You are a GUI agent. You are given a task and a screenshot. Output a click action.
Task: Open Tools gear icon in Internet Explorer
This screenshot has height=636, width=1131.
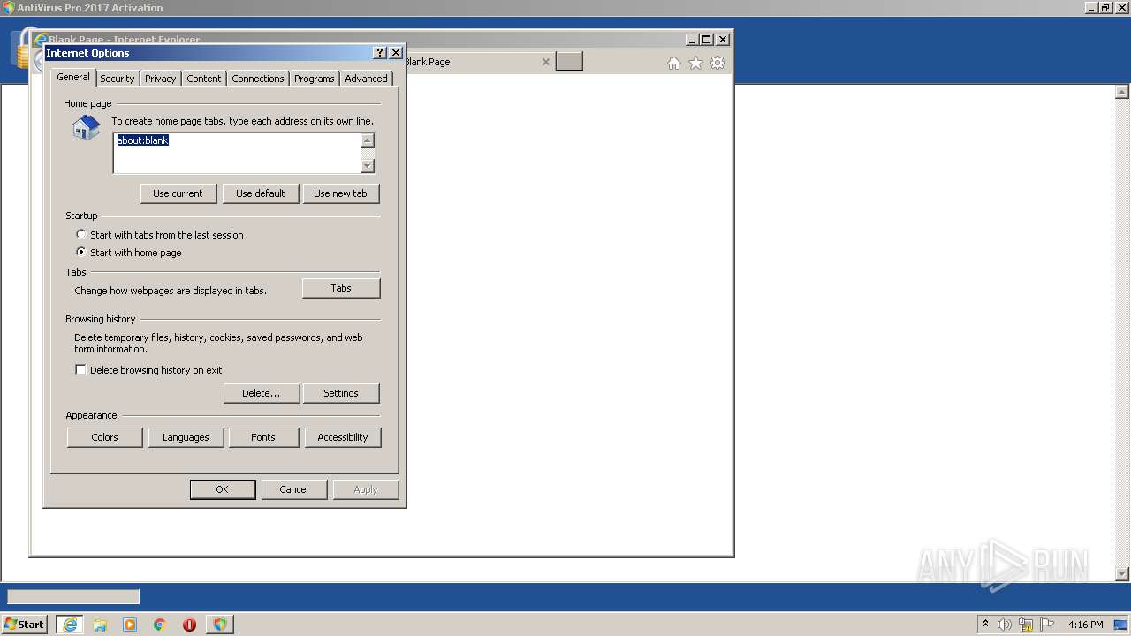[717, 63]
